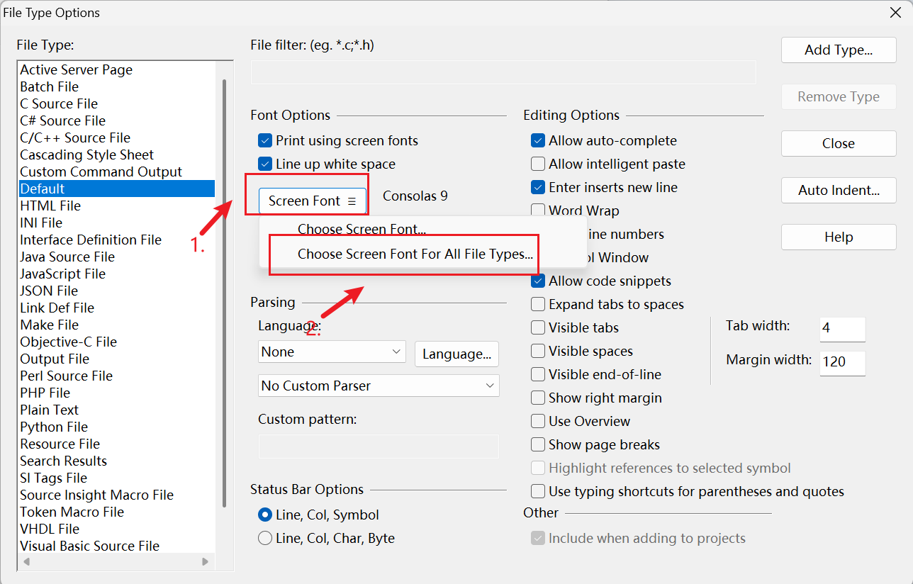Uncheck Line up white space

(x=266, y=164)
